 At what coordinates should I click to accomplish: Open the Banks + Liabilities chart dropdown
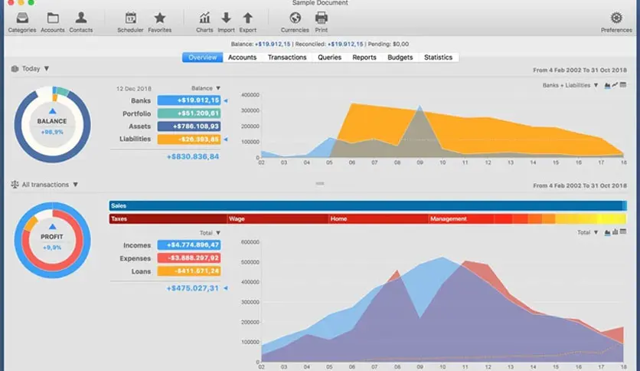click(x=570, y=85)
